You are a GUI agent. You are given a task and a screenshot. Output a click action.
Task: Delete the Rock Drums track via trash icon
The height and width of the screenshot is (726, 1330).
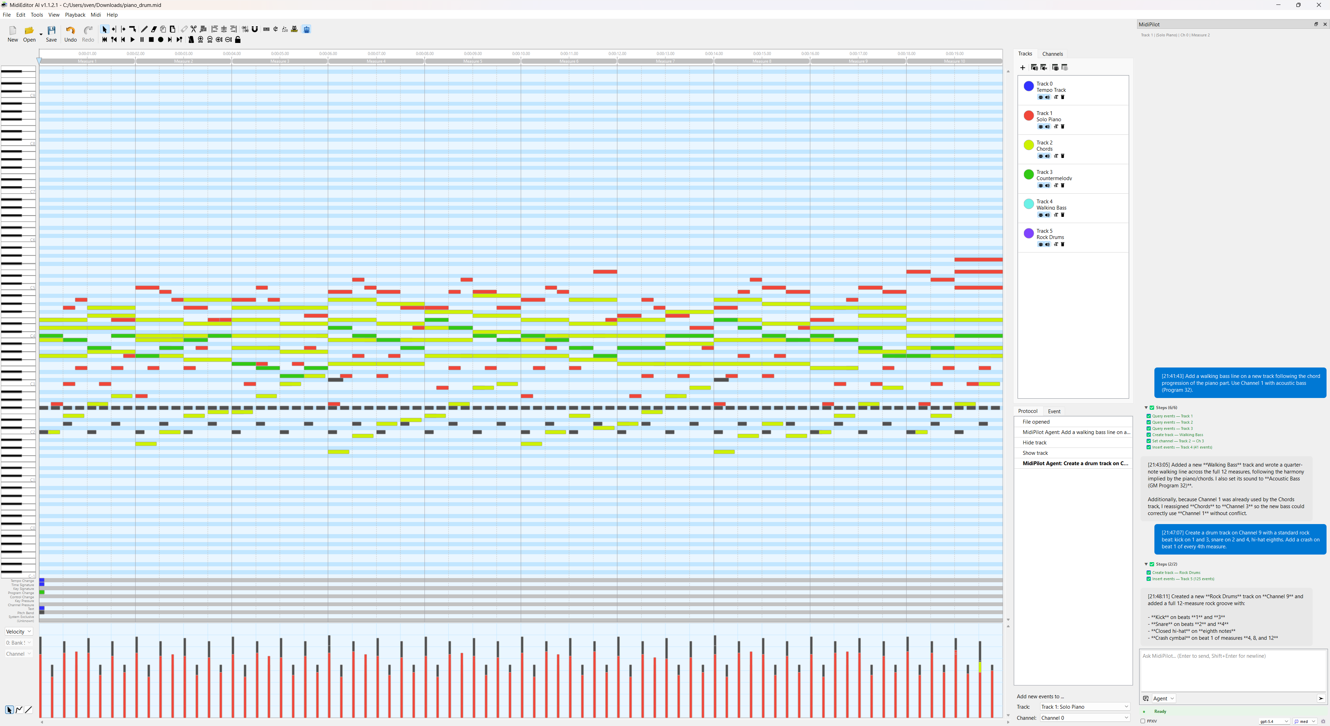coord(1063,245)
